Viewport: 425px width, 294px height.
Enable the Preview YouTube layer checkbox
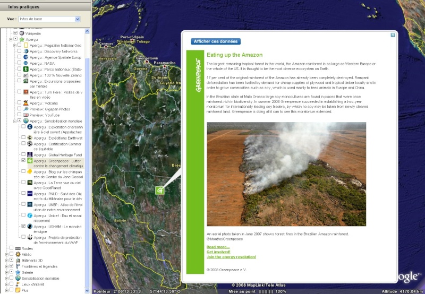point(19,114)
